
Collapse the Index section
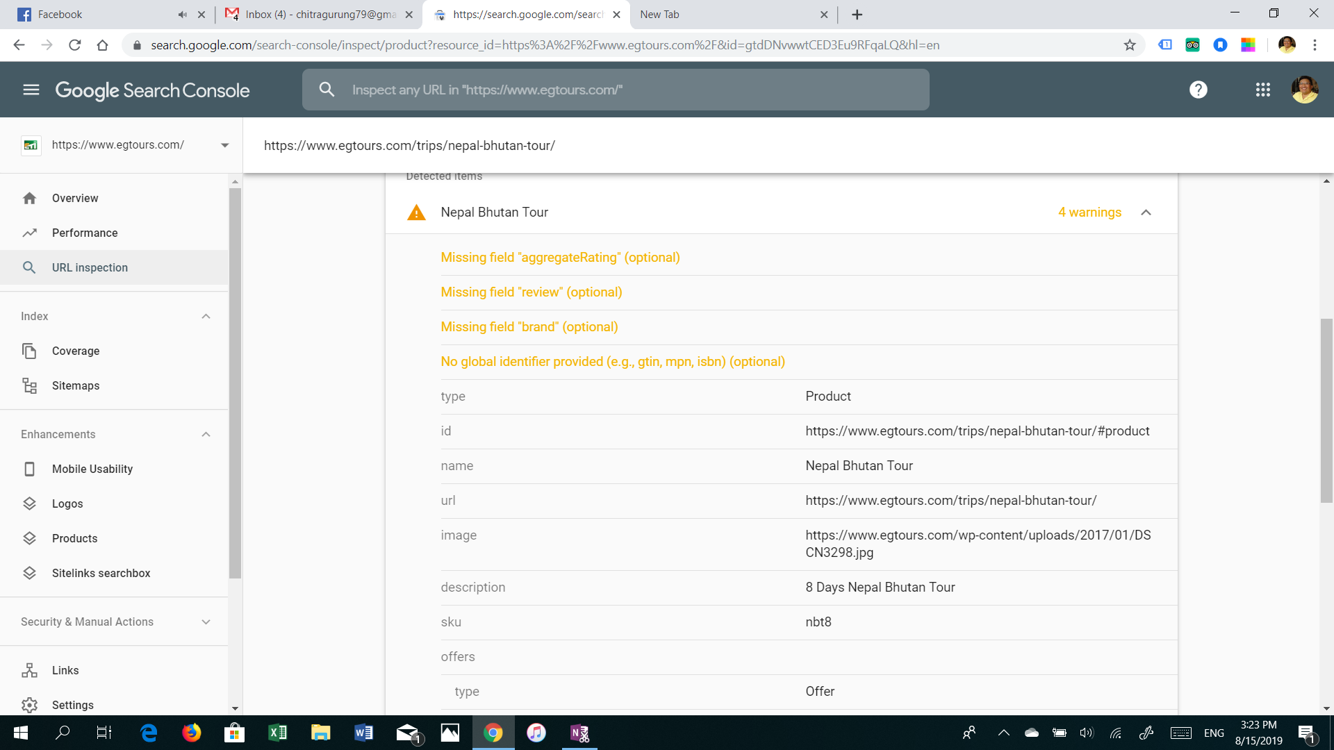tap(206, 316)
